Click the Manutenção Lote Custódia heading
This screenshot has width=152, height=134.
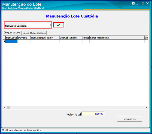[72, 16]
